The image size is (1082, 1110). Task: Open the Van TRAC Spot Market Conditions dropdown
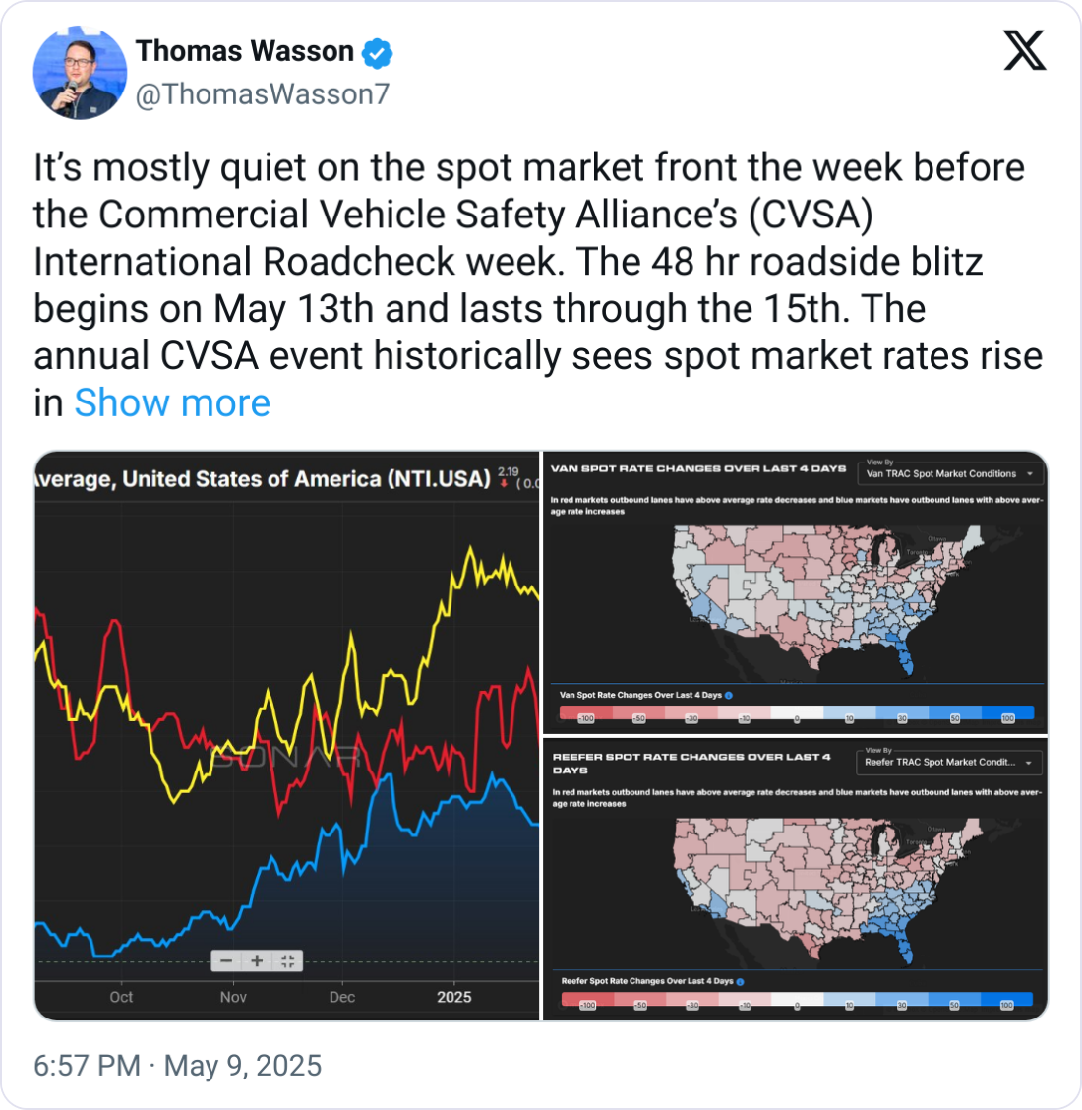coord(949,473)
